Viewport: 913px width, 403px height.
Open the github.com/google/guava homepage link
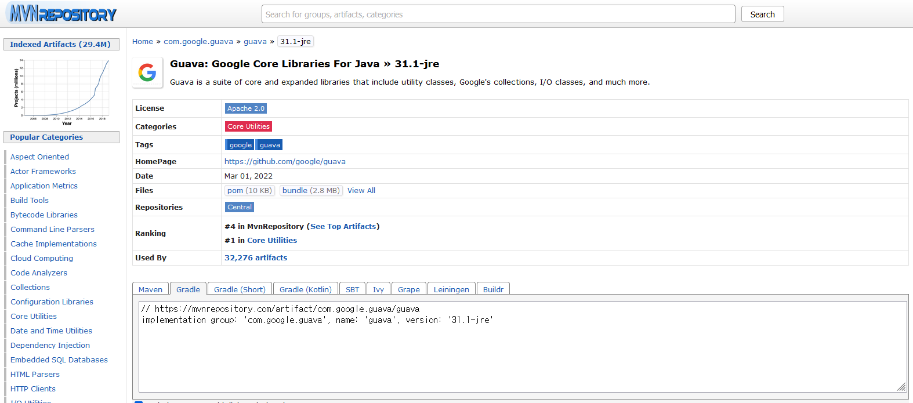tap(285, 161)
